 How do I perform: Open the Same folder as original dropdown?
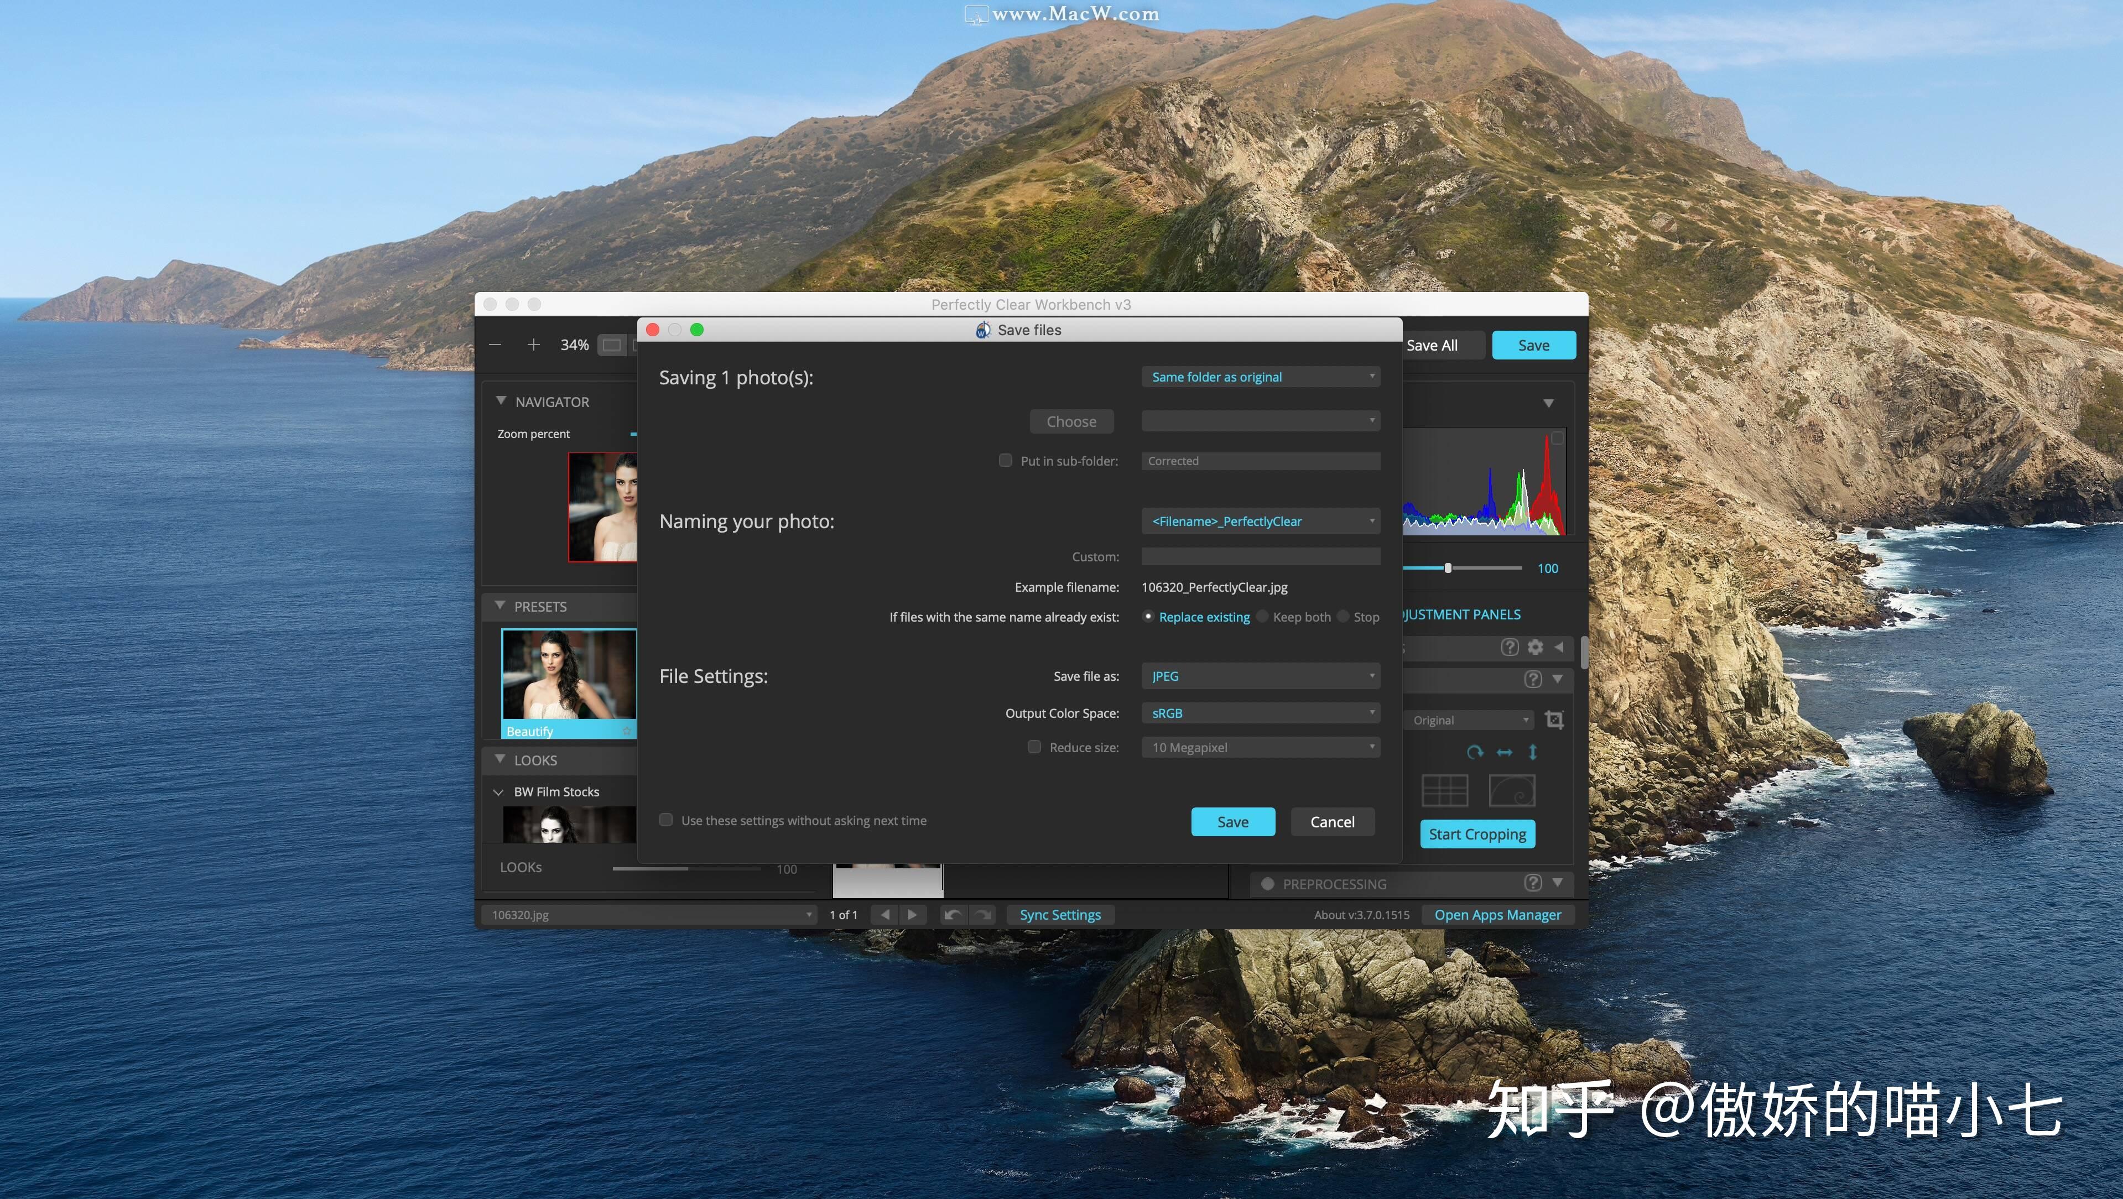tap(1260, 377)
